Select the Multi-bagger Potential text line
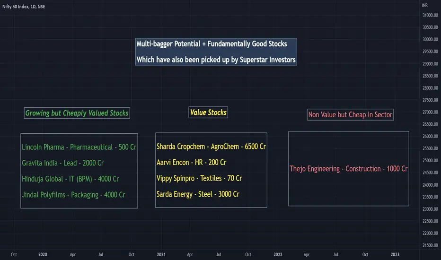Screen dimensions: 441x260 (x=212, y=44)
